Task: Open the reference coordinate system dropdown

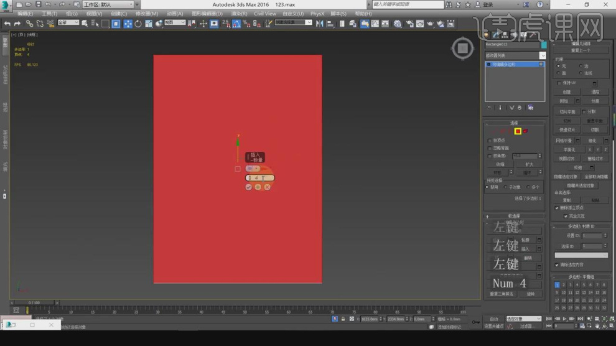Action: point(174,23)
